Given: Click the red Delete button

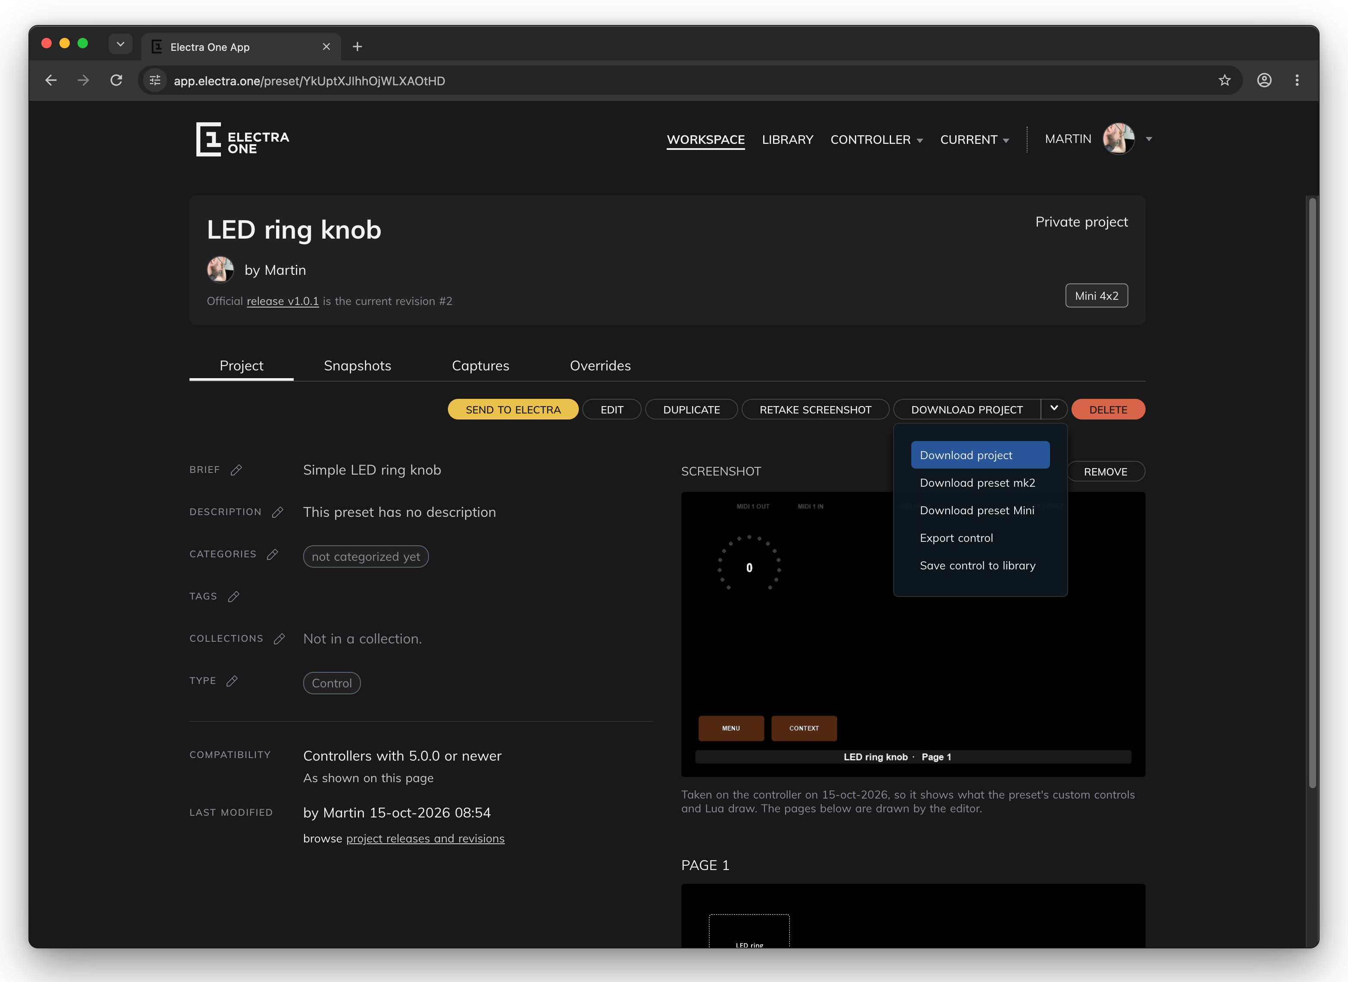Looking at the screenshot, I should click(1108, 409).
